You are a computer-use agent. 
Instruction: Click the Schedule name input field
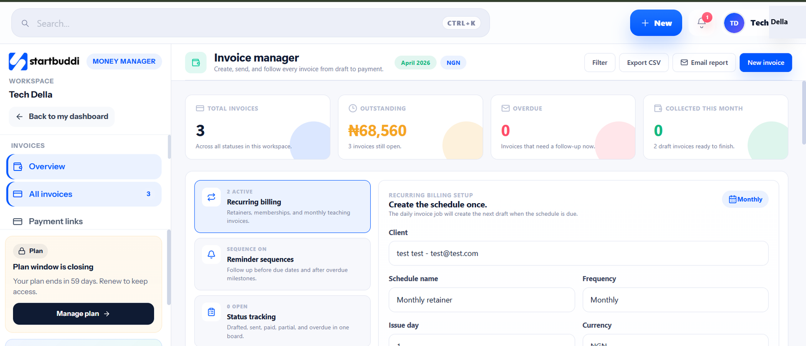tap(482, 300)
